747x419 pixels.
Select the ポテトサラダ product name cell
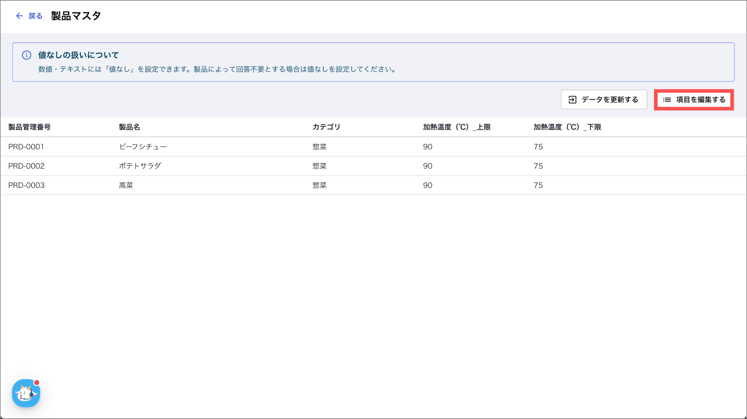140,166
